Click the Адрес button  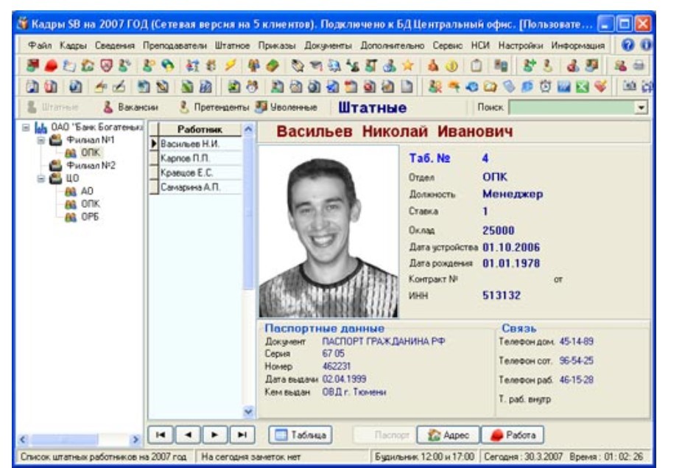pyautogui.click(x=449, y=434)
